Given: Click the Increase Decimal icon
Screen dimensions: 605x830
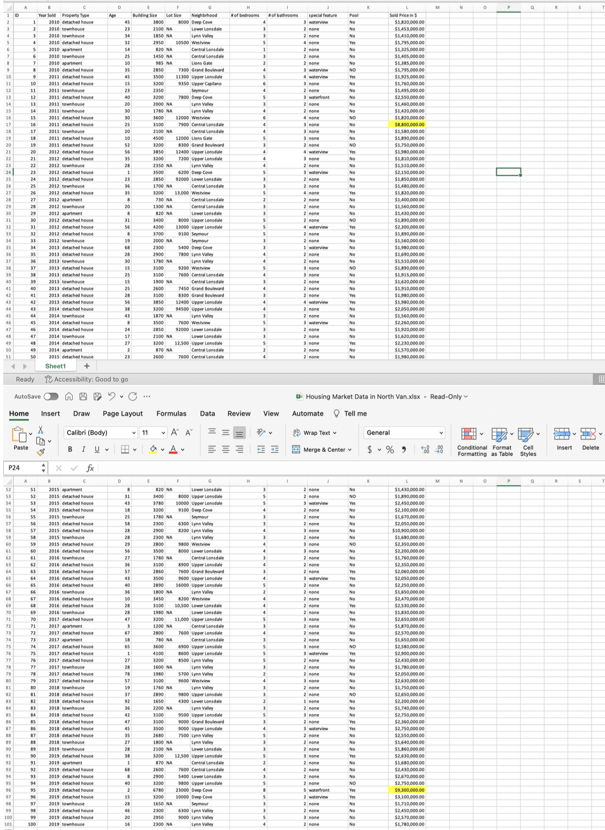Looking at the screenshot, I should click(425, 449).
